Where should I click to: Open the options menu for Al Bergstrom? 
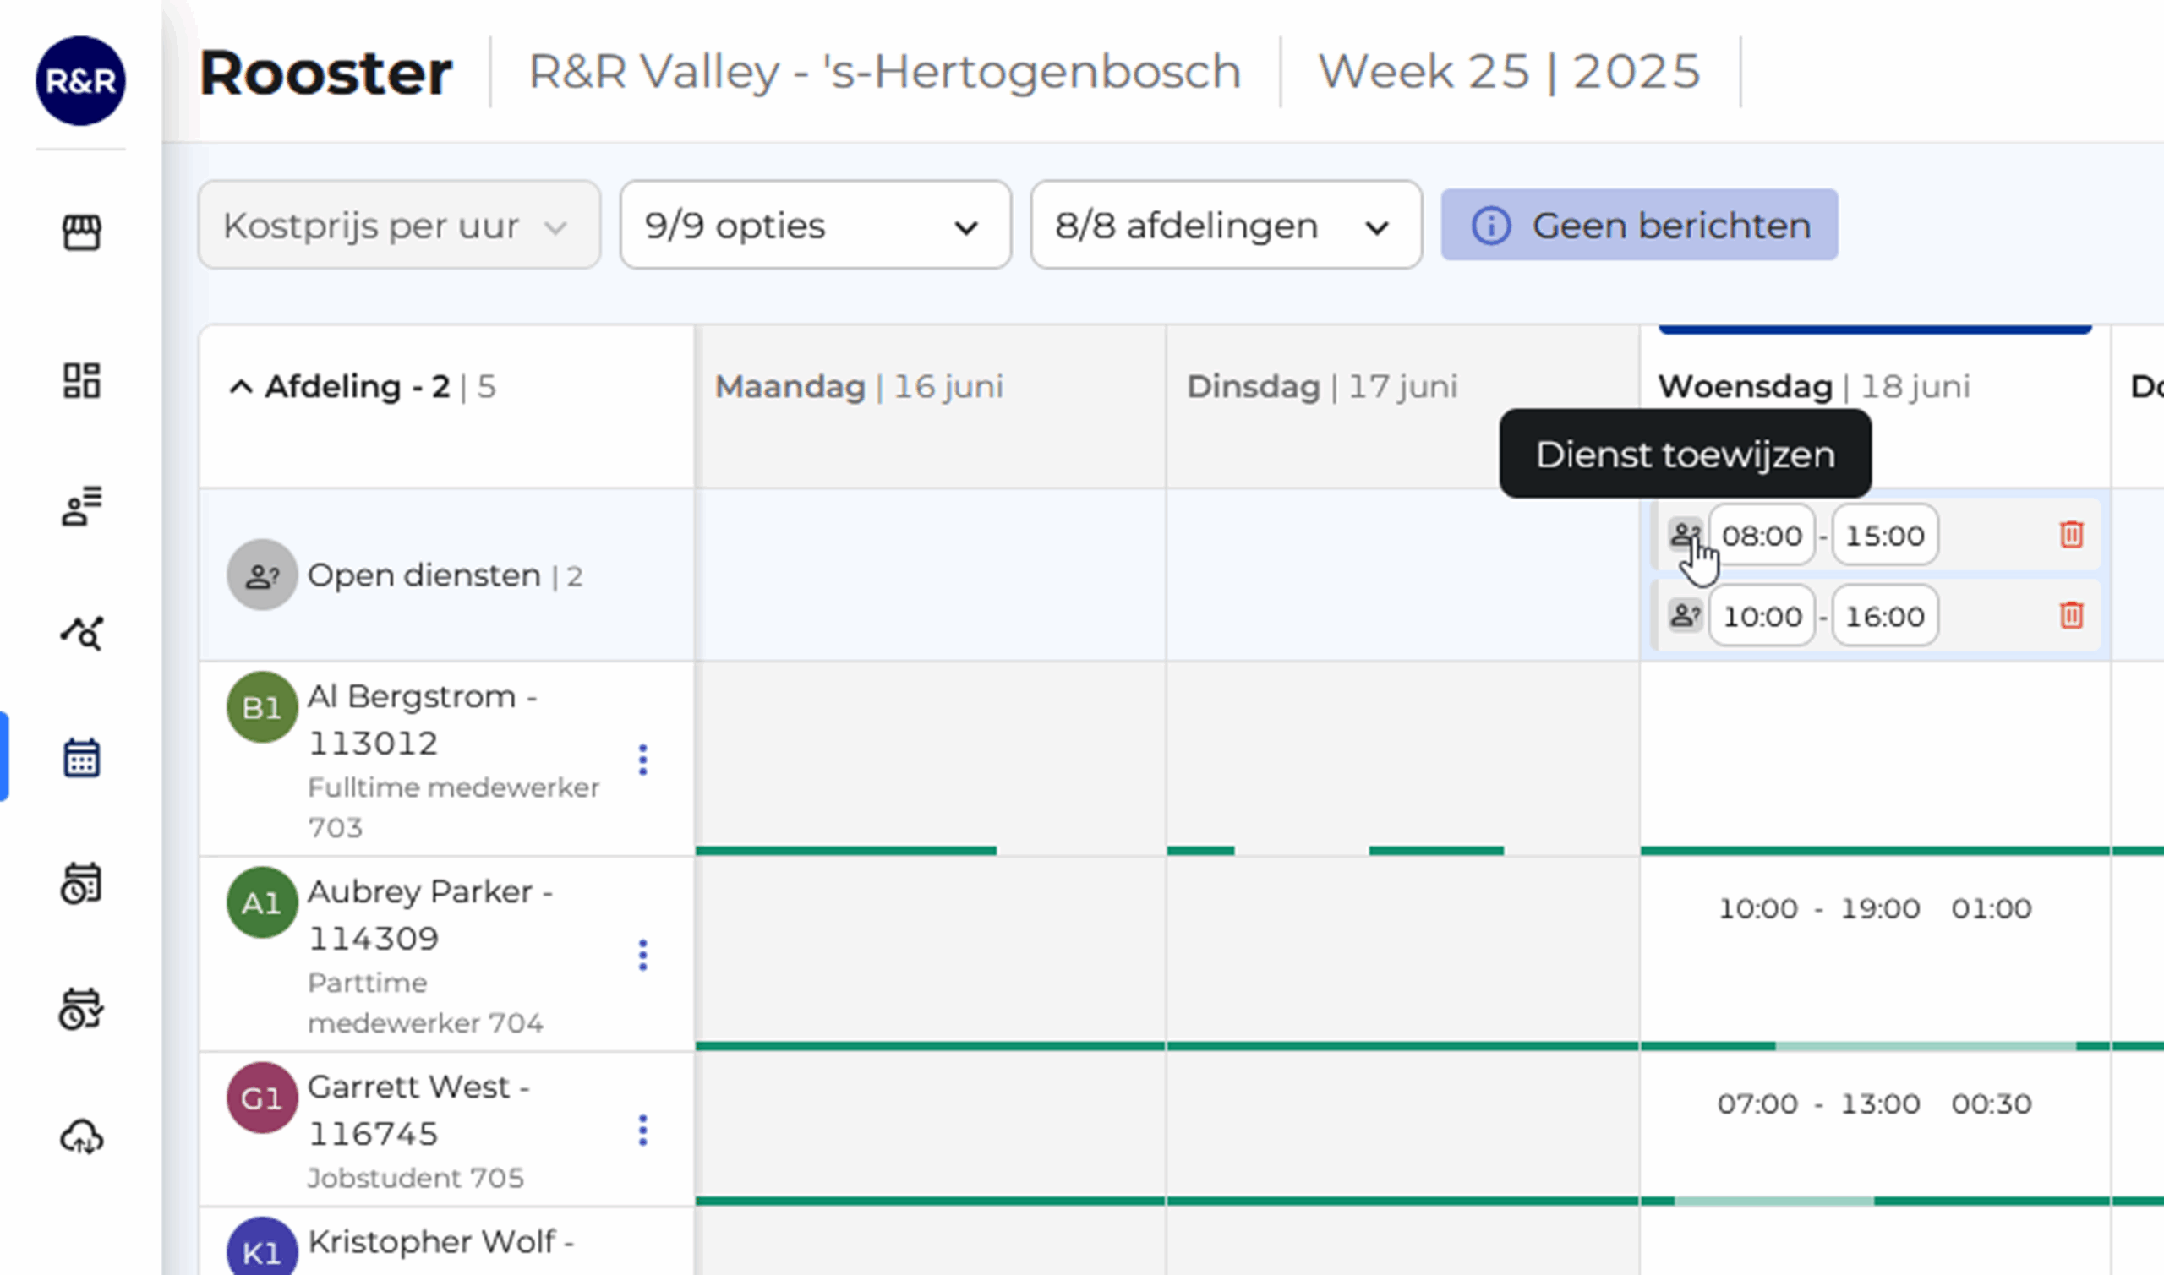point(642,760)
